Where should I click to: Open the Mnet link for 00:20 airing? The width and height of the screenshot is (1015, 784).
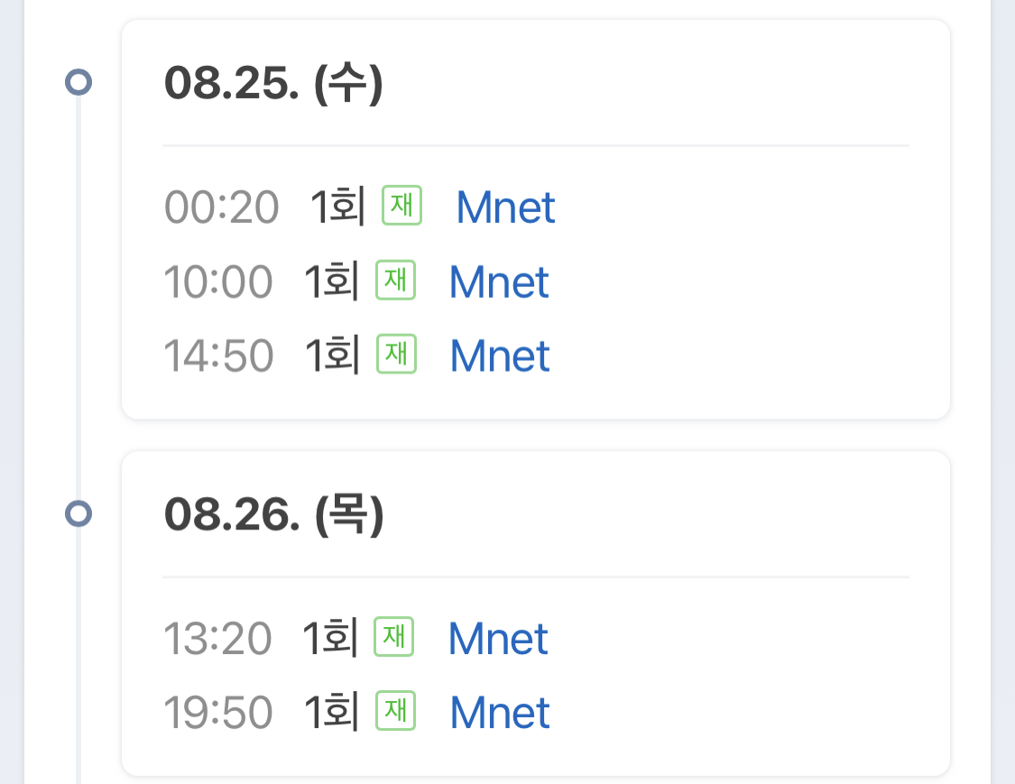(x=505, y=208)
